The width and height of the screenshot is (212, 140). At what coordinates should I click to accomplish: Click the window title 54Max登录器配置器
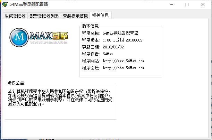coord(29,4)
